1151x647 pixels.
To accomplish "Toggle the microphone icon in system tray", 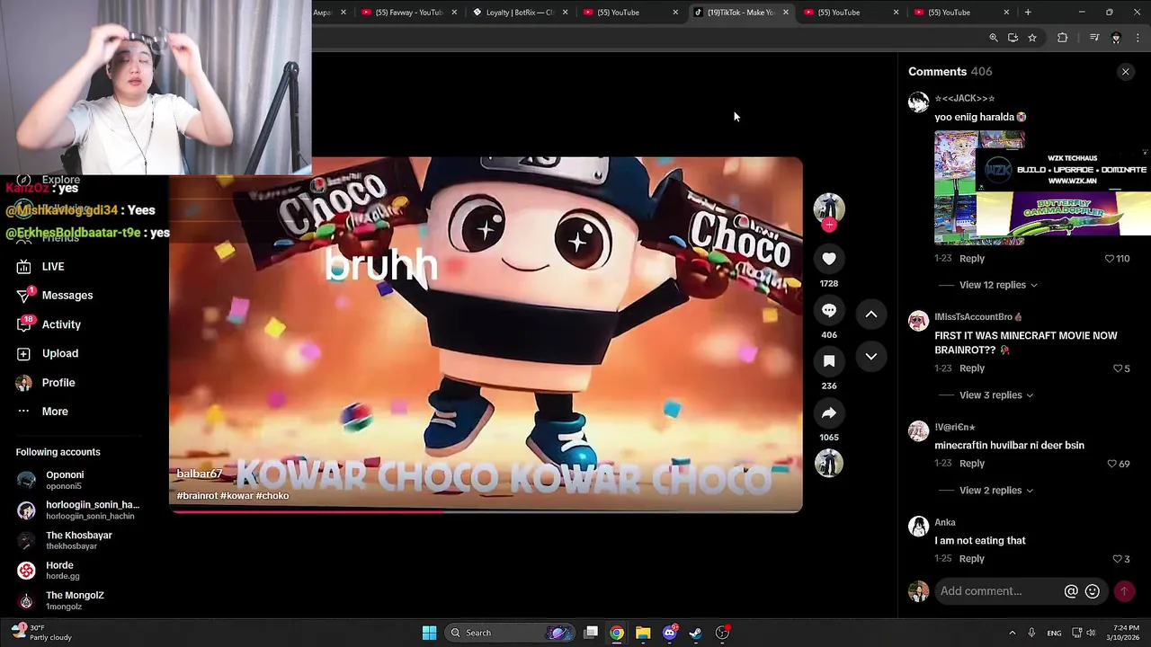I will tap(1031, 633).
